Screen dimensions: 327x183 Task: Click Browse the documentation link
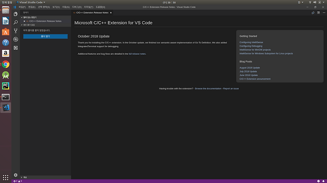208,89
